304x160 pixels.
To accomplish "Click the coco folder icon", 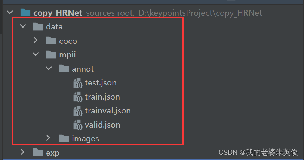I will coord(51,41).
